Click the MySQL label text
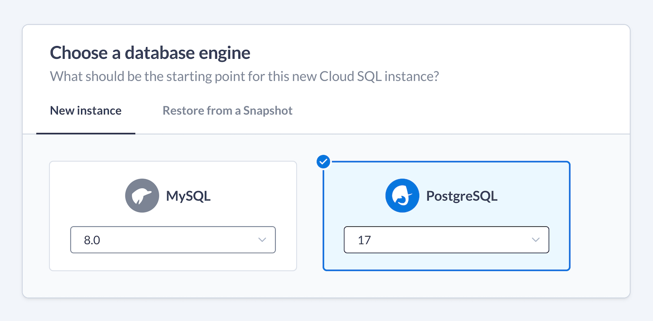653x321 pixels. (188, 196)
